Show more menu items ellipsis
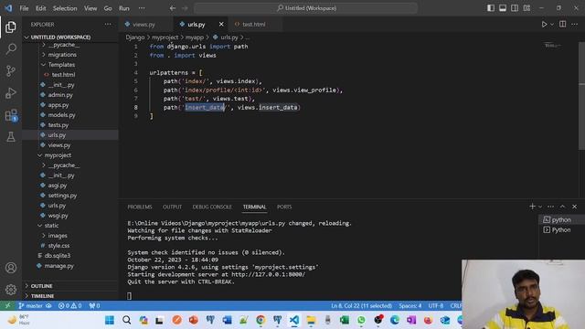585x329 pixels. point(142,8)
